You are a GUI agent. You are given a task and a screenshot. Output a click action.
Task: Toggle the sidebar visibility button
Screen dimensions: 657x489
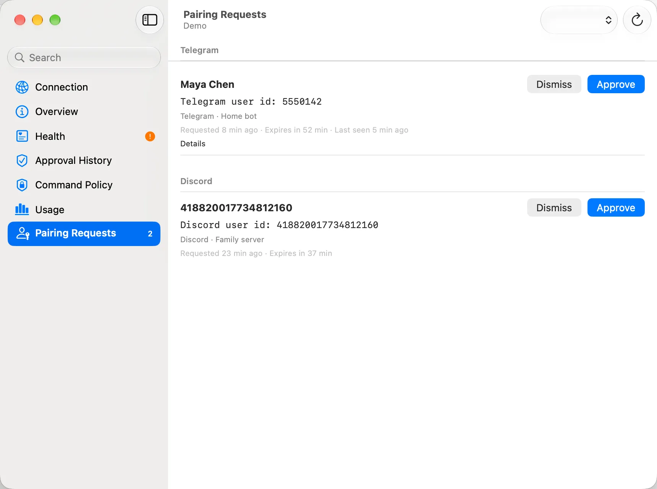[150, 20]
